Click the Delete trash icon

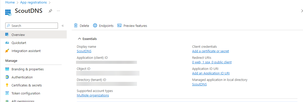[x=76, y=26]
